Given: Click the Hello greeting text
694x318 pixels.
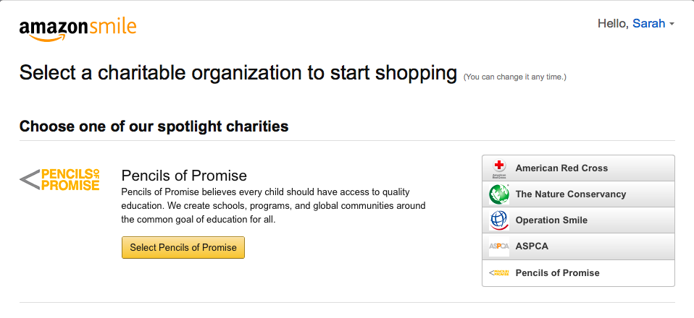Looking at the screenshot, I should [x=613, y=23].
